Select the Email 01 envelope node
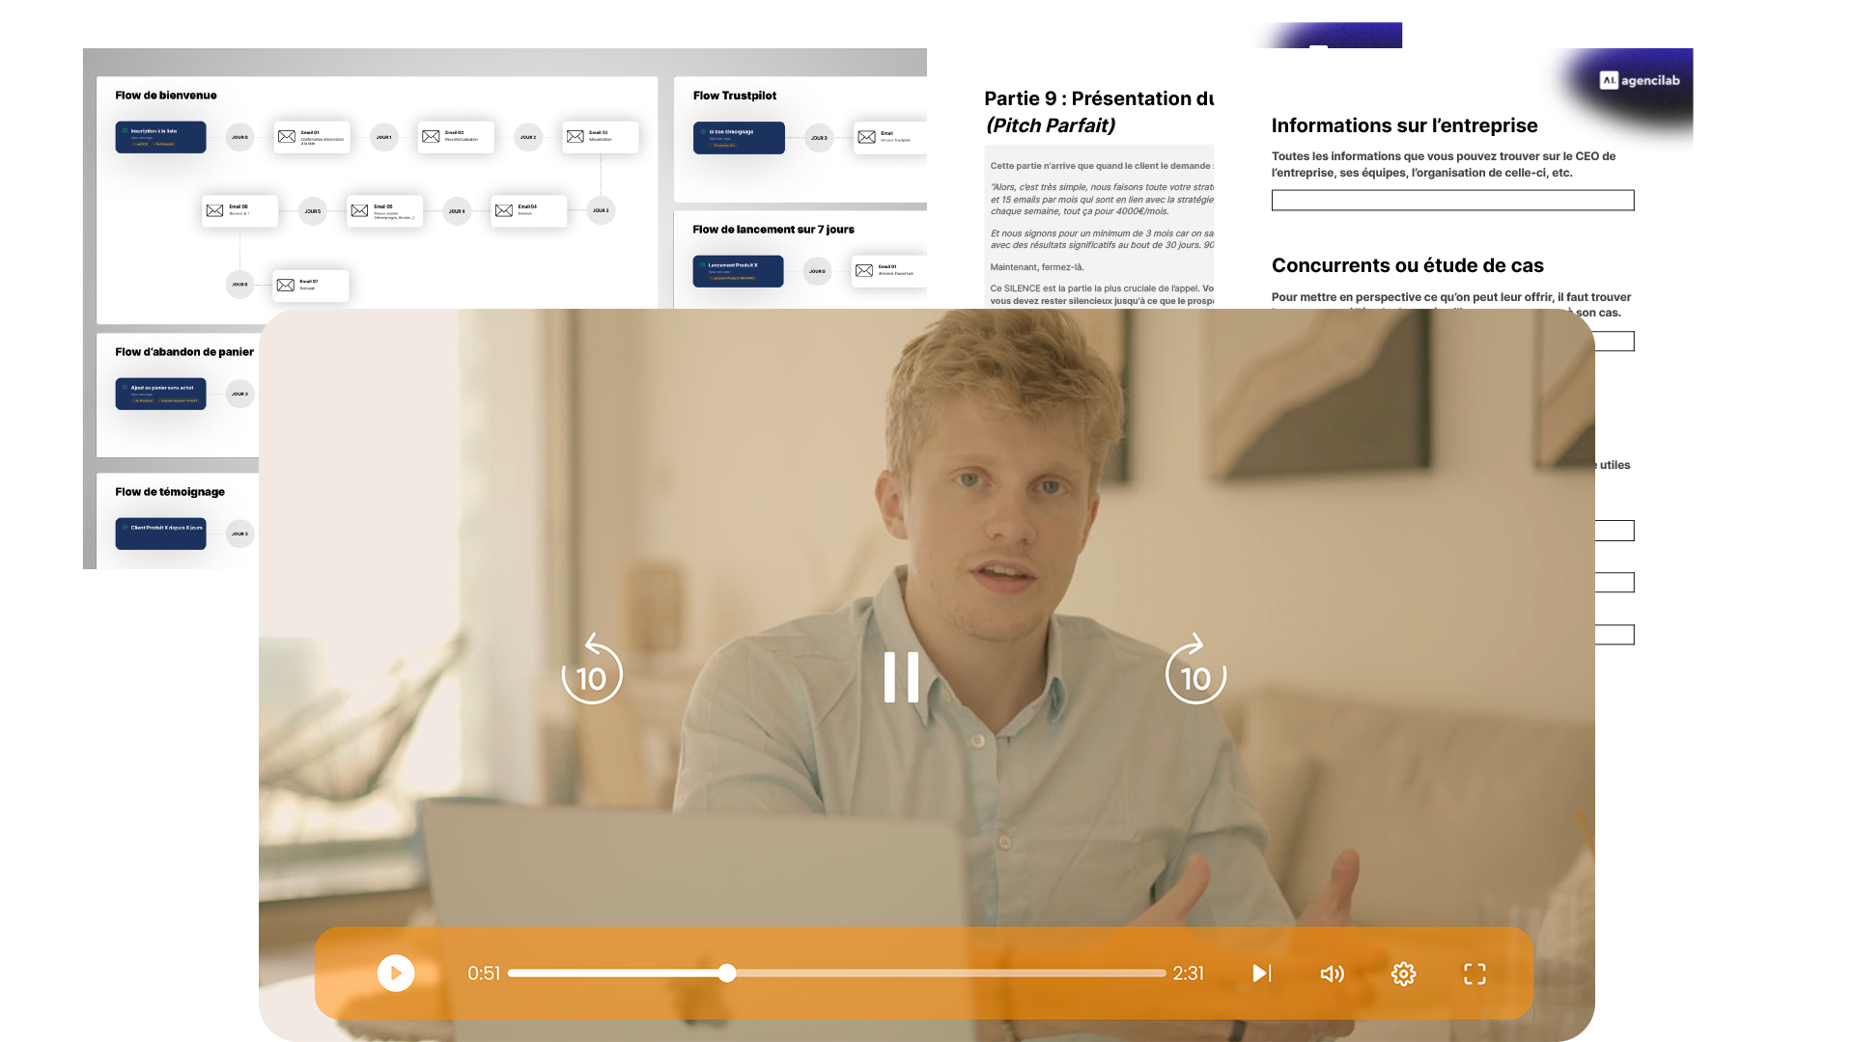Viewport: 1854px width, 1042px height. click(x=311, y=137)
